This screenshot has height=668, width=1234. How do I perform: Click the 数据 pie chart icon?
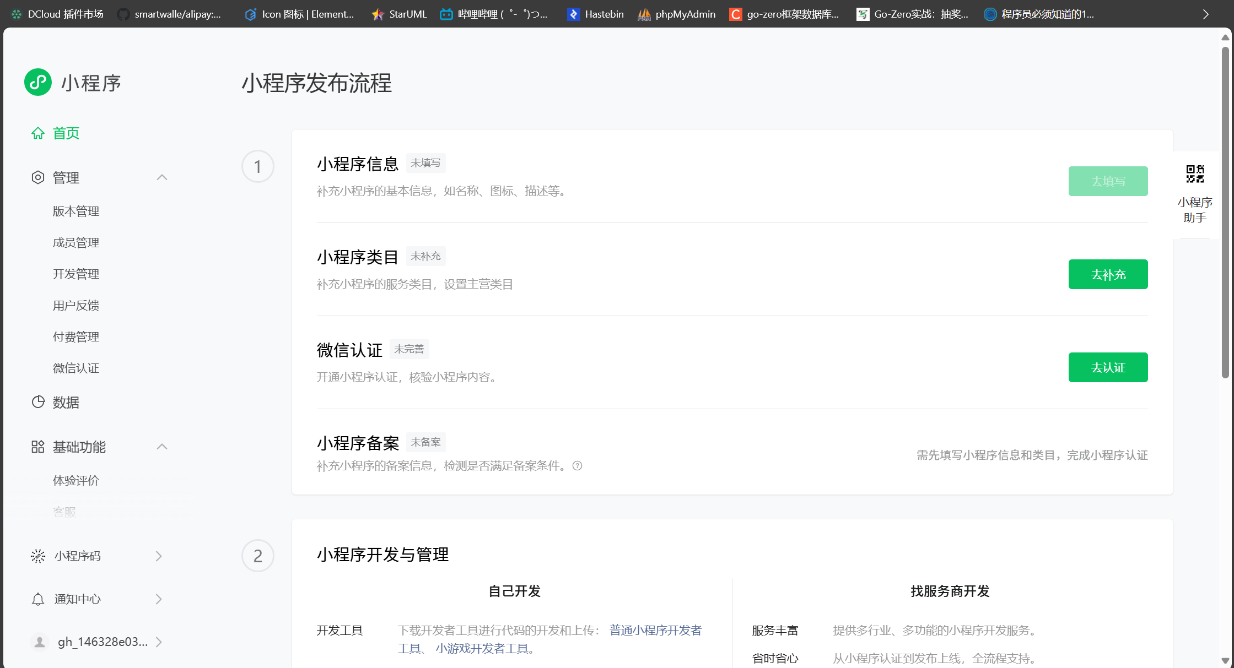pos(38,402)
